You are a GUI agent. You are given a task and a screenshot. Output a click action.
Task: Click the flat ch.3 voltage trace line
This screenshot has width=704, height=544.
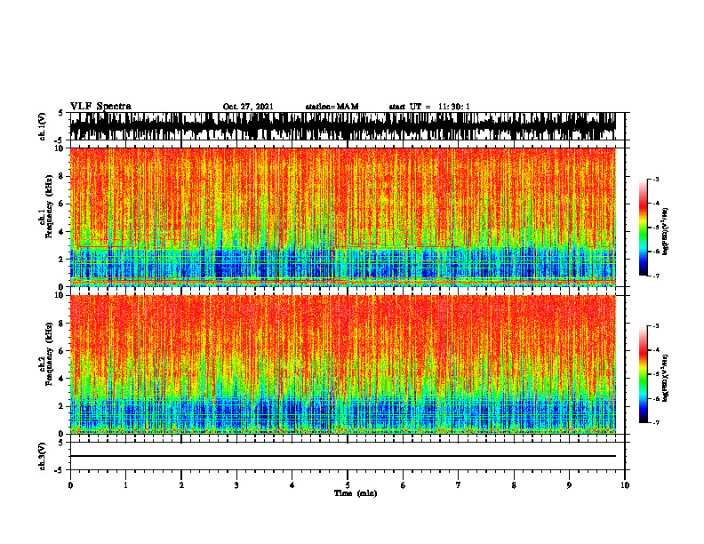click(343, 456)
